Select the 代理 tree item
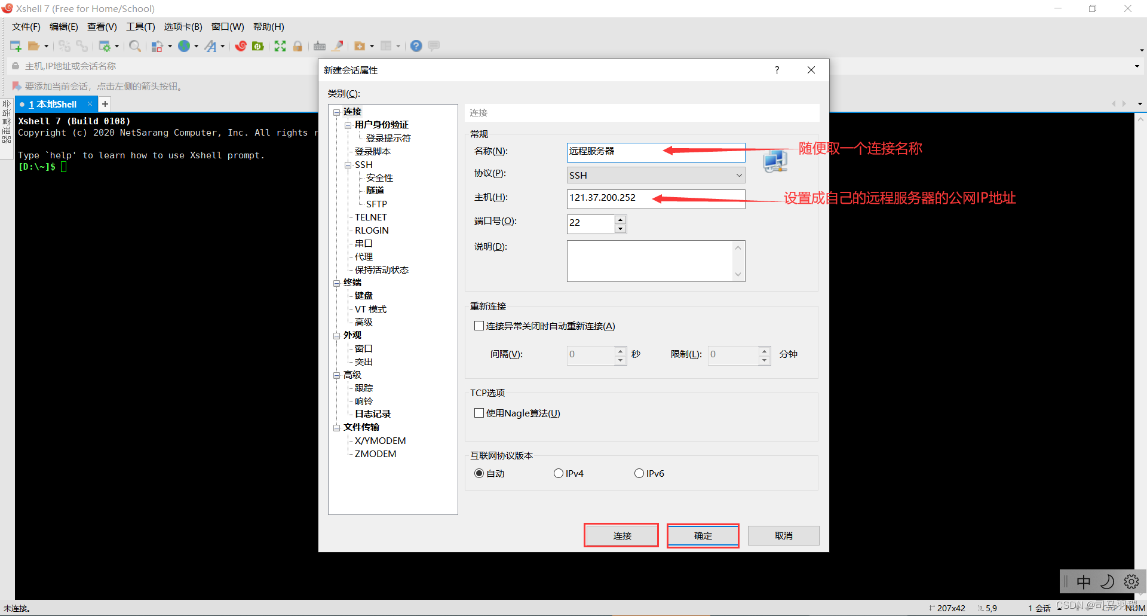Image resolution: width=1147 pixels, height=616 pixels. (364, 256)
